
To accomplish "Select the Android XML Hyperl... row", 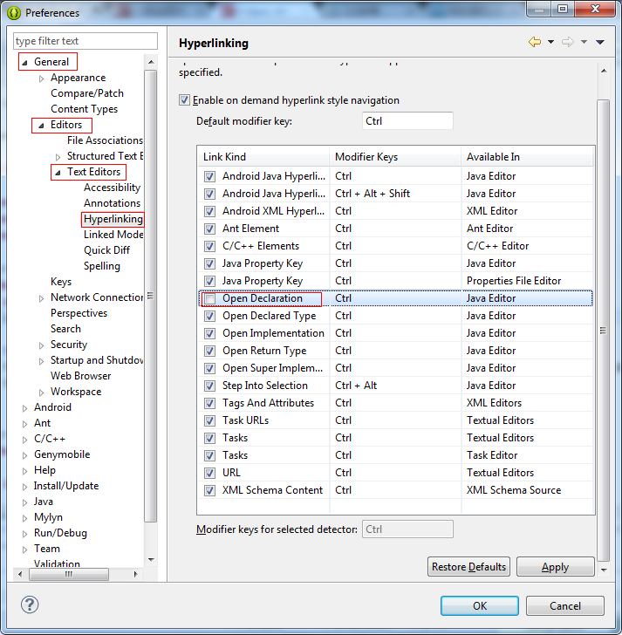I will click(396, 211).
